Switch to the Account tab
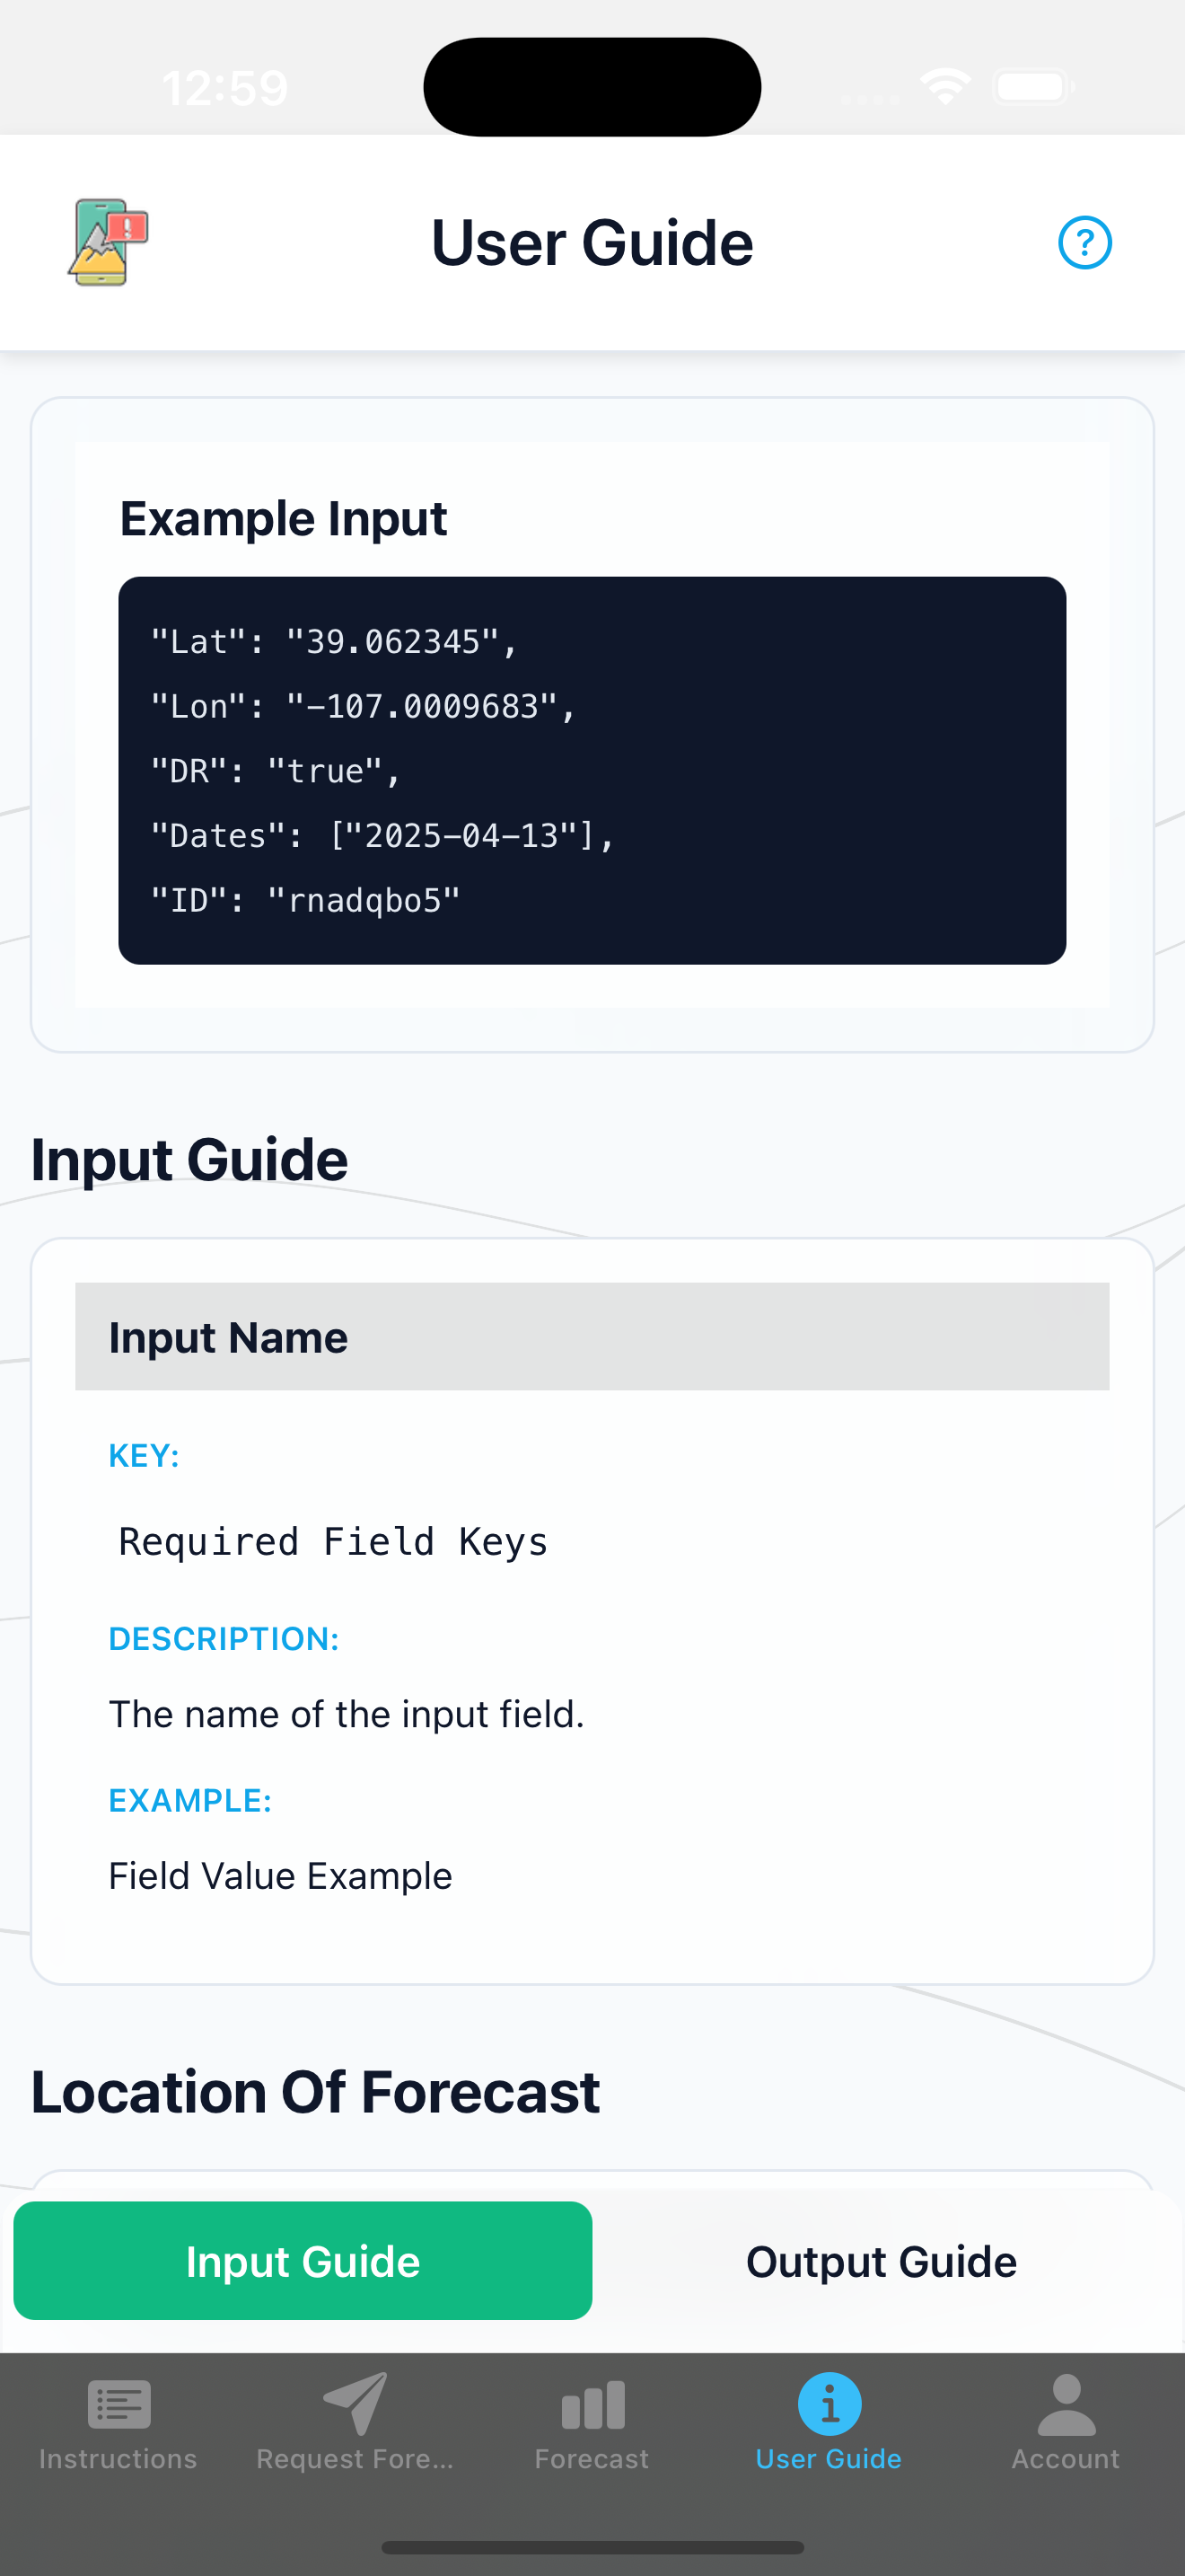Image resolution: width=1185 pixels, height=2576 pixels. 1065,2430
